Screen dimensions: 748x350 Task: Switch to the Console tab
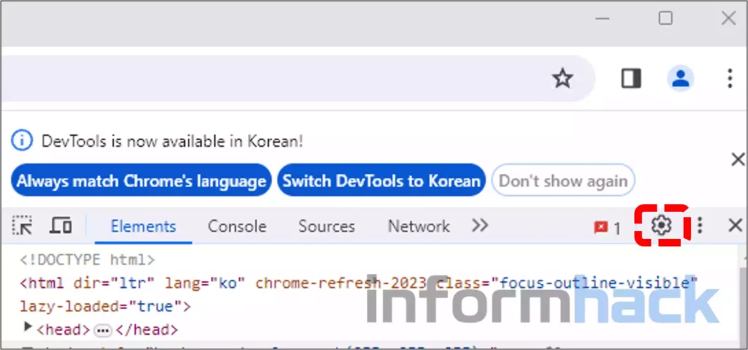[x=237, y=227]
